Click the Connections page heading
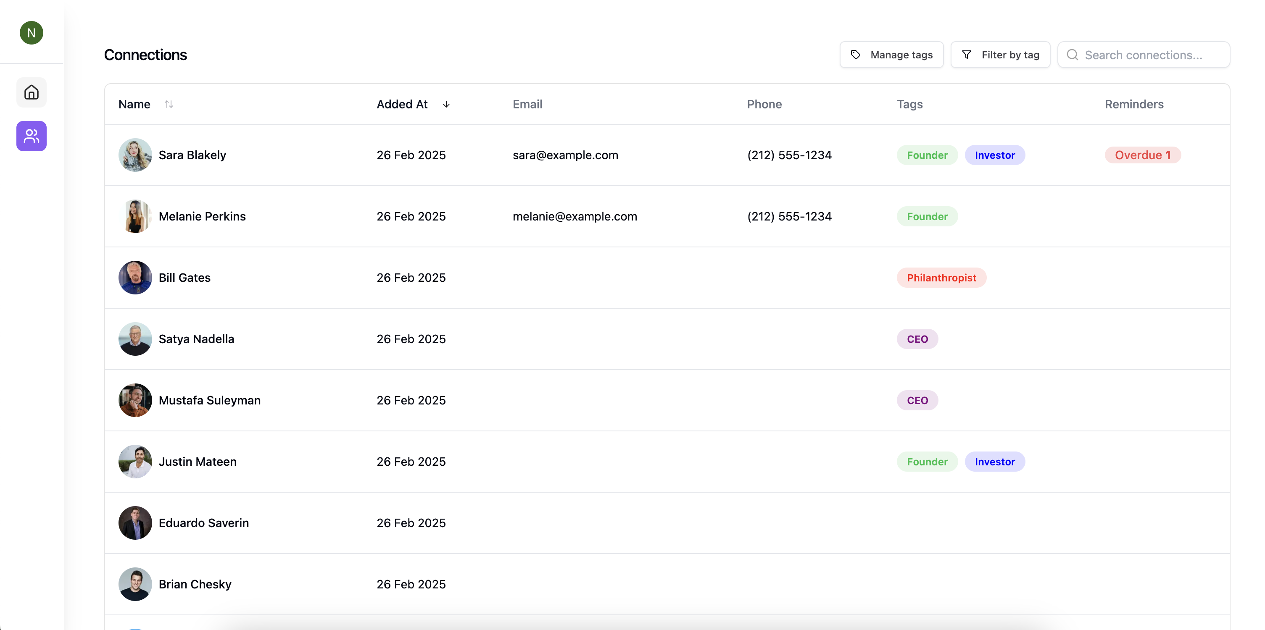The image size is (1265, 630). tap(145, 55)
